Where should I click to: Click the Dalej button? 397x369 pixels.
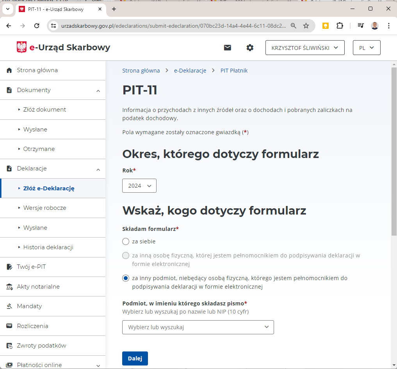(135, 358)
